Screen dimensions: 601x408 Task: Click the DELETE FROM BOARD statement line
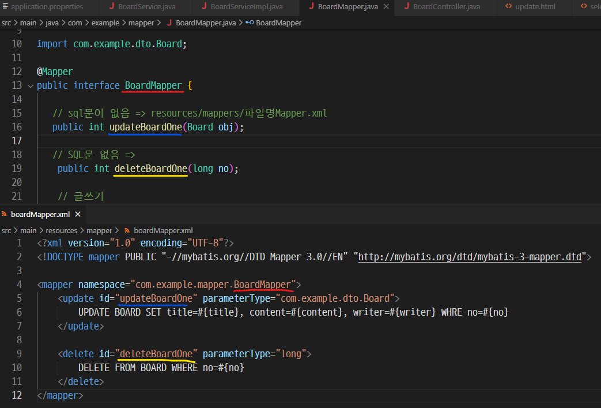(x=161, y=367)
